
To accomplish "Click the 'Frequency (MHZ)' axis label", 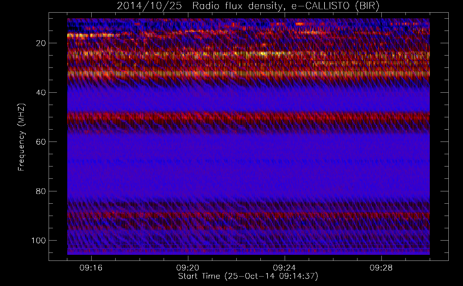I will pos(22,137).
